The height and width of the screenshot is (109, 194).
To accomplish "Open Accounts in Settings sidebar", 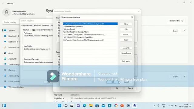I will click(x=11, y=59).
